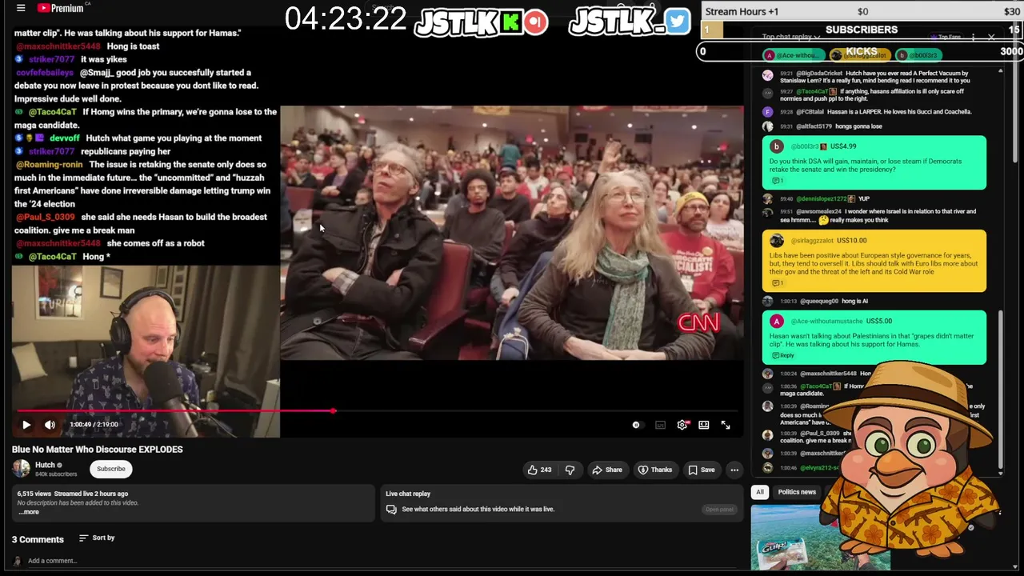Expand the description with ...more

point(29,512)
